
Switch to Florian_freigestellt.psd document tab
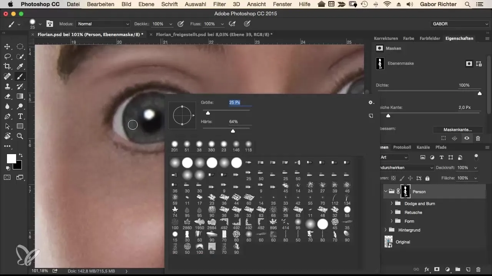pyautogui.click(x=214, y=34)
